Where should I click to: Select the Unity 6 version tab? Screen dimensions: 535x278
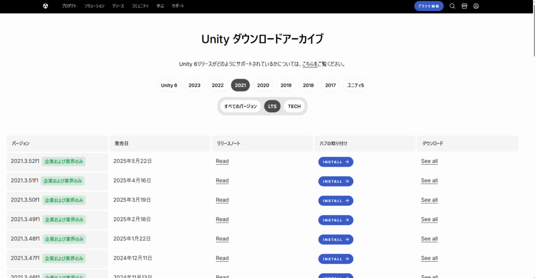[x=169, y=85]
